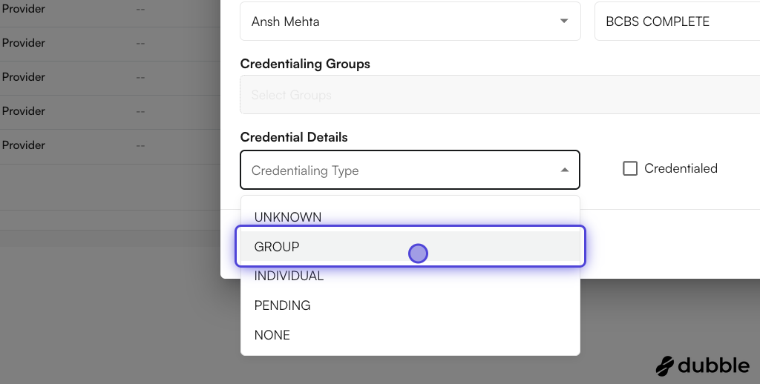Select INDIVIDUAL credentialing type
The width and height of the screenshot is (760, 384).
click(x=289, y=276)
